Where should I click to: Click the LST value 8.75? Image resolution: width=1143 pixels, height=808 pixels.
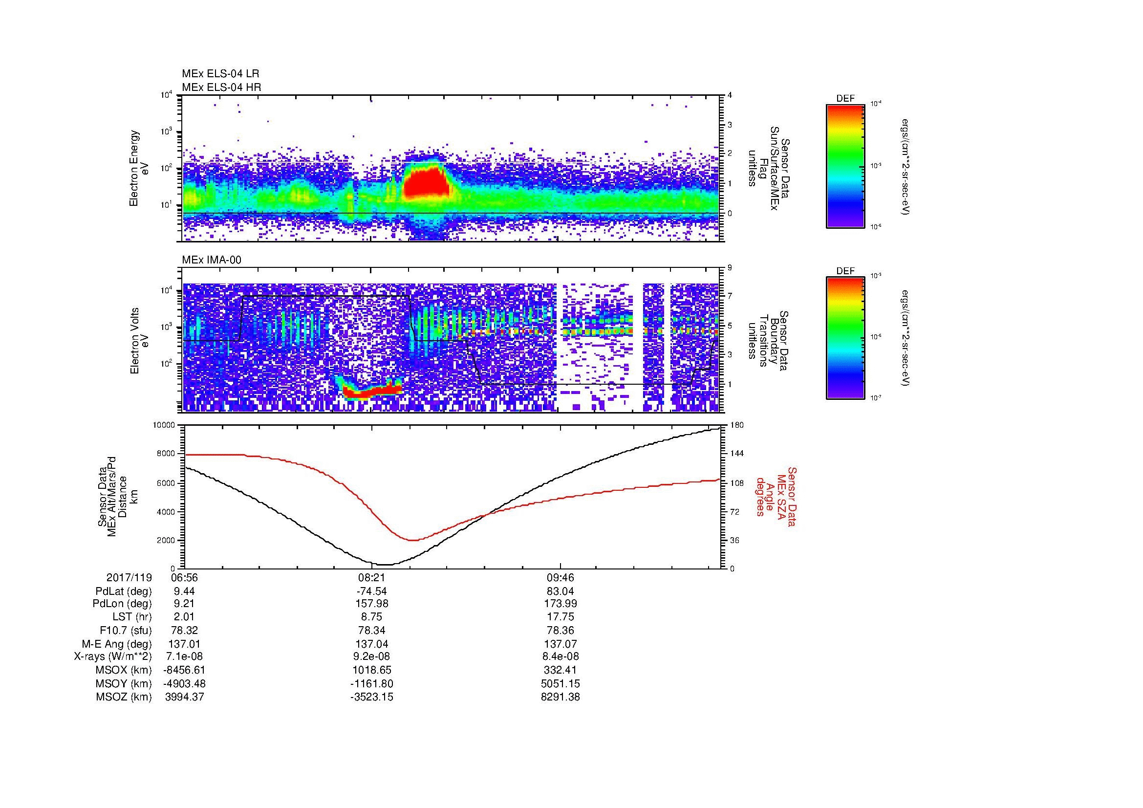click(371, 617)
